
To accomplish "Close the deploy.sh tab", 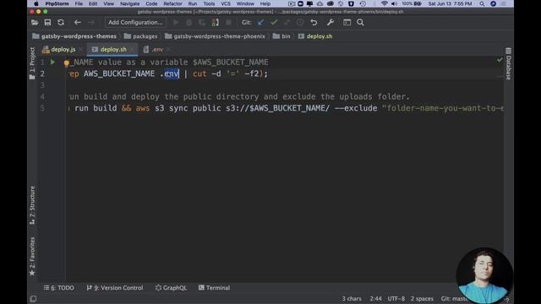I will pyautogui.click(x=132, y=50).
